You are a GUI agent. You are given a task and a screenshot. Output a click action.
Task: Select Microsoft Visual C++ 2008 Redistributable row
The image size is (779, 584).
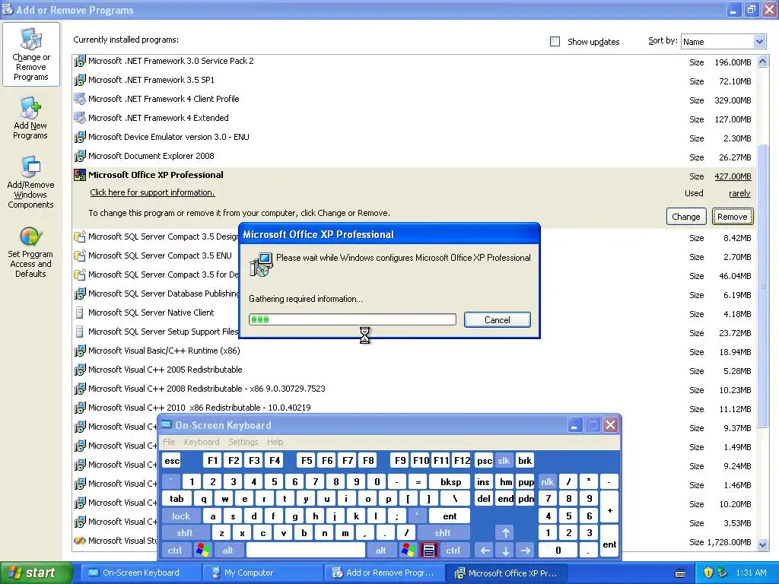click(x=413, y=389)
